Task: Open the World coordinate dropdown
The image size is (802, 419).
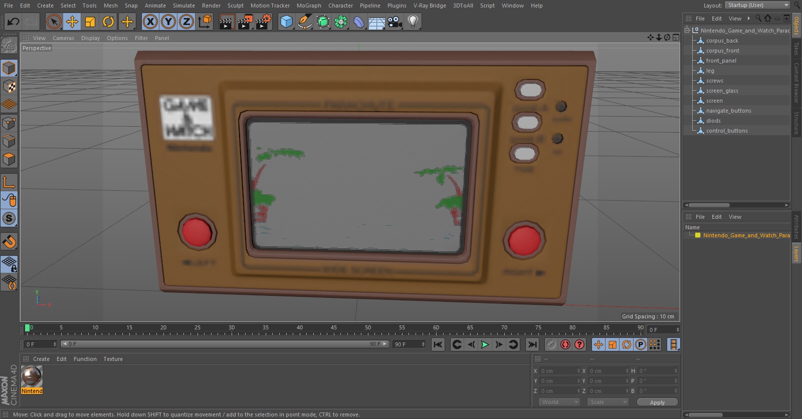Action: pyautogui.click(x=559, y=402)
